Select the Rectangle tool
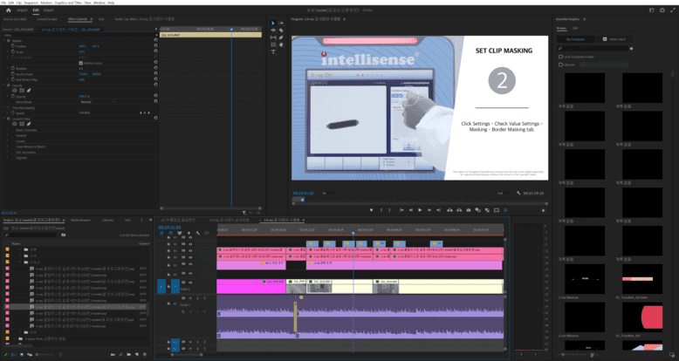 click(x=273, y=44)
